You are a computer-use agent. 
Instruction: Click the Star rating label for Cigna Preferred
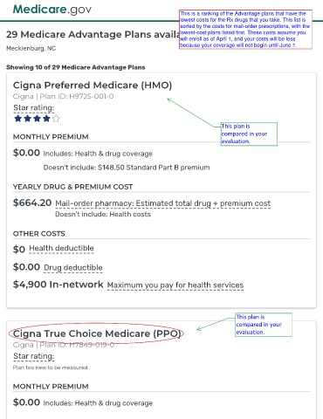(34, 108)
